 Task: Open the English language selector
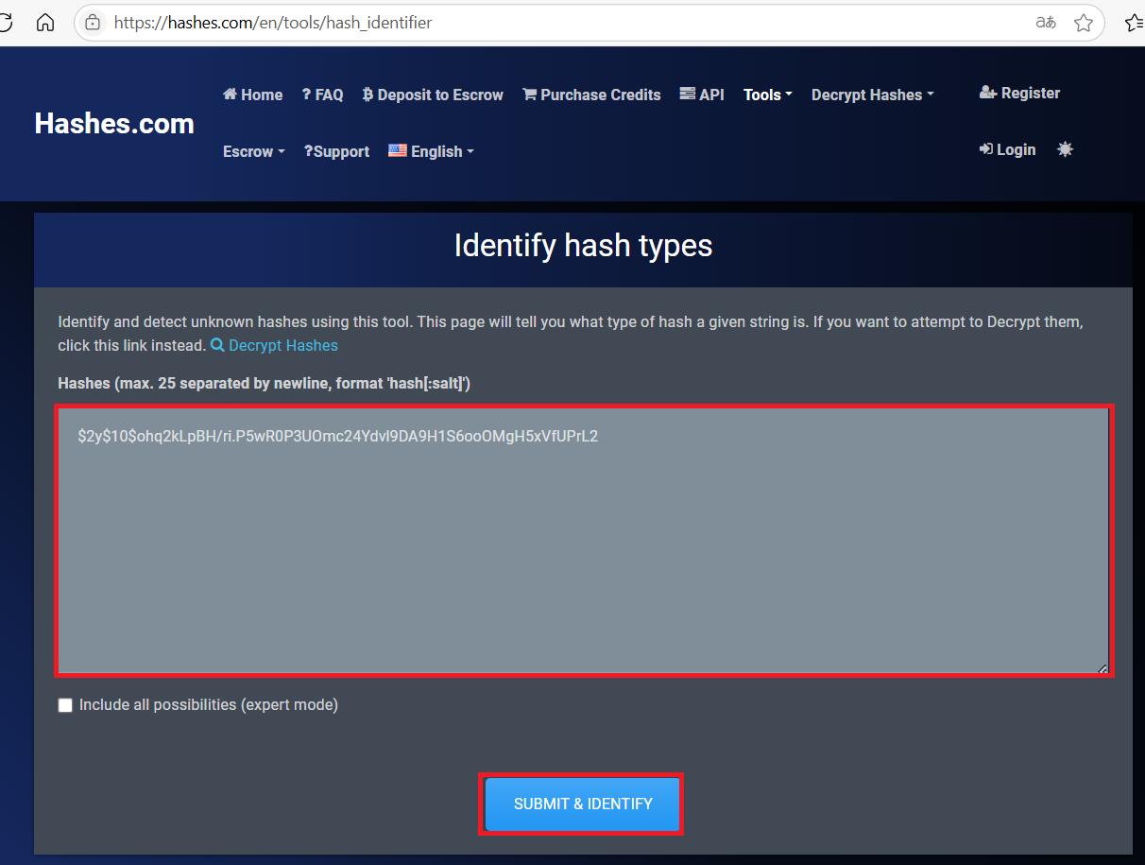[431, 151]
